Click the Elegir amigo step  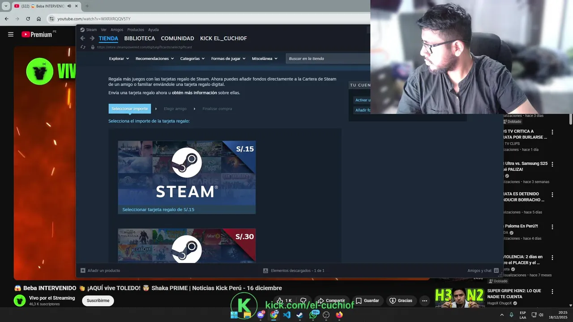[175, 109]
